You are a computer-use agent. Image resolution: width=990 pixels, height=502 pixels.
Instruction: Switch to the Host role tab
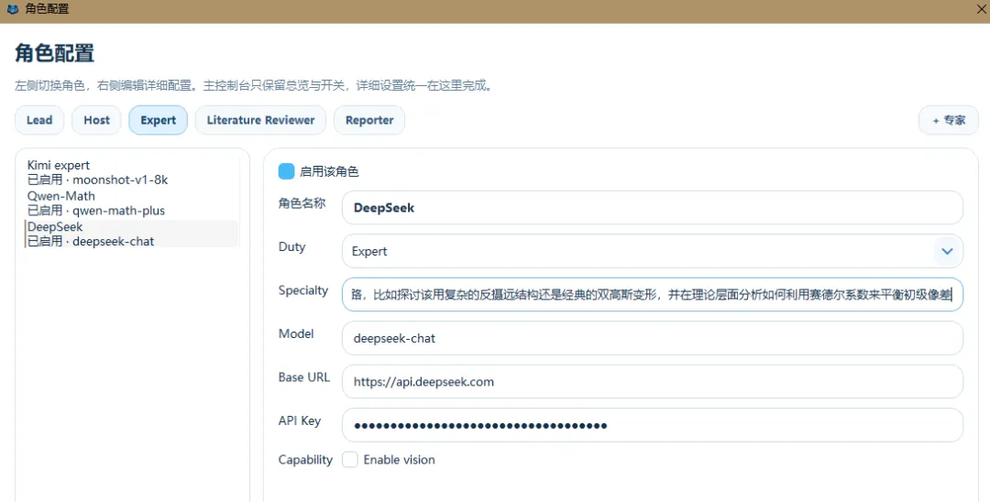(96, 120)
